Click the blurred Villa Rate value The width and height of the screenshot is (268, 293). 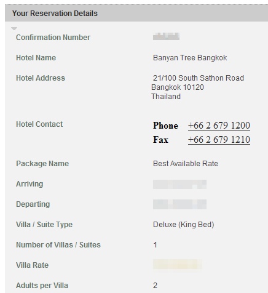(178, 264)
